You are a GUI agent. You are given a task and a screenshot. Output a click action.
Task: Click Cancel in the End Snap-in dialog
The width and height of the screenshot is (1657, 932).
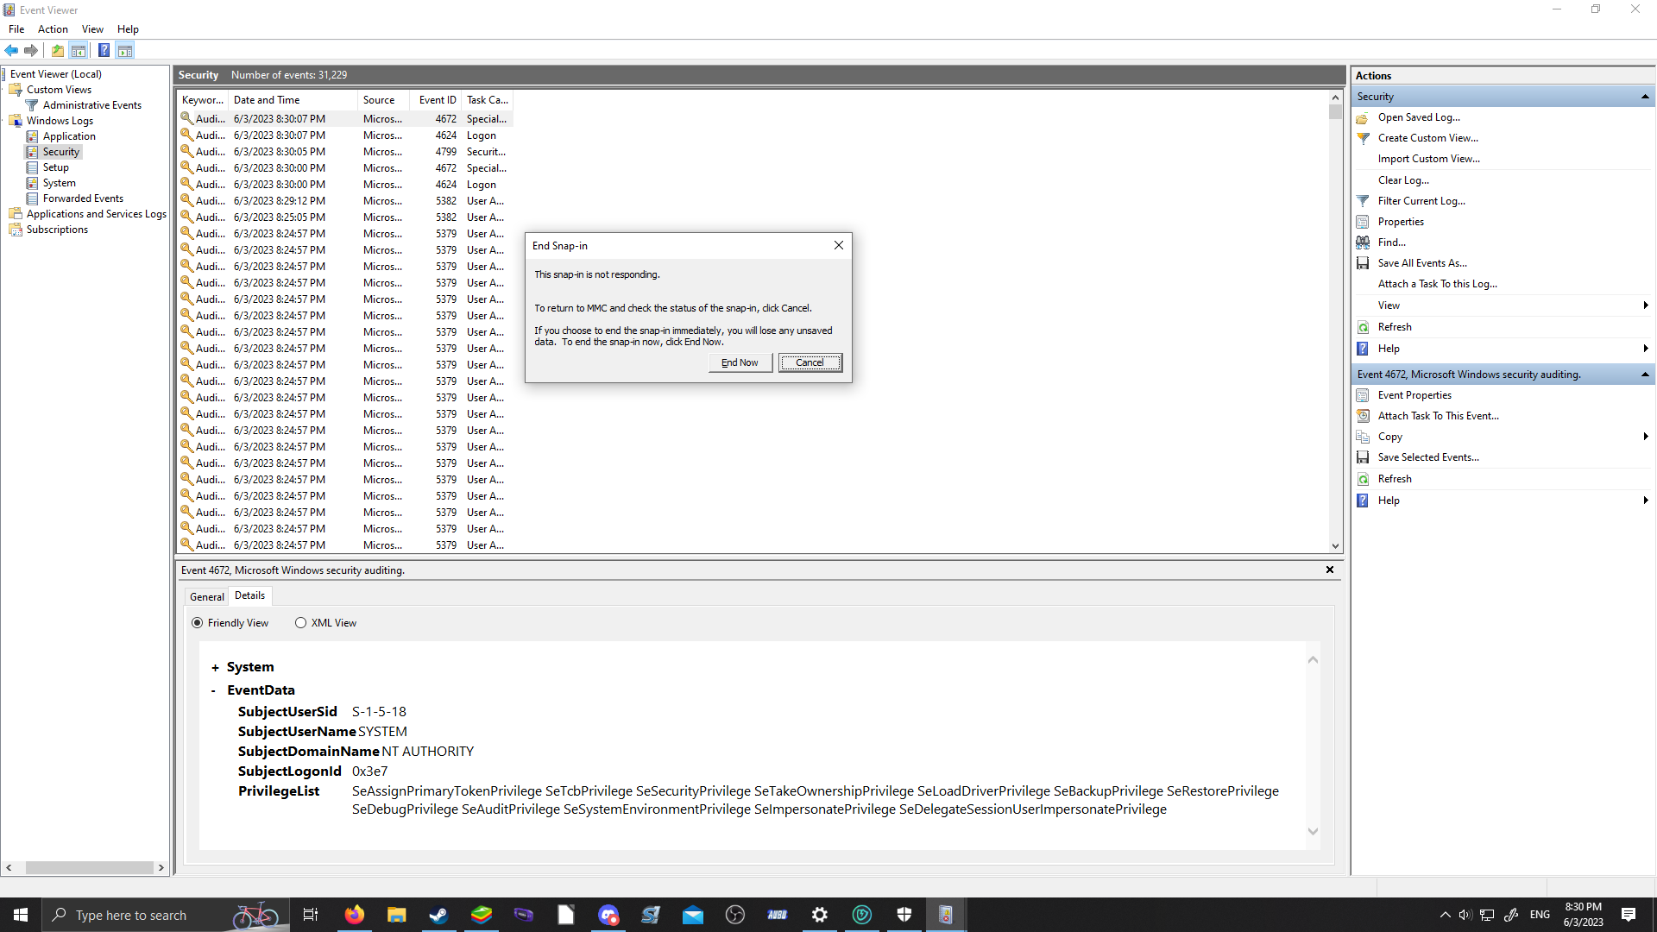click(810, 362)
